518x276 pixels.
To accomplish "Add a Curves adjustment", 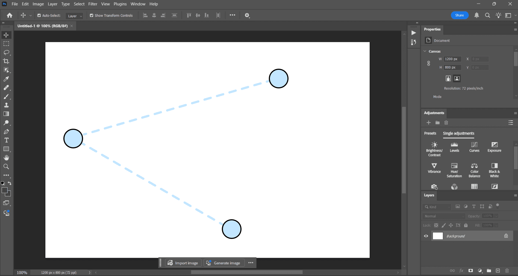I will point(474,147).
